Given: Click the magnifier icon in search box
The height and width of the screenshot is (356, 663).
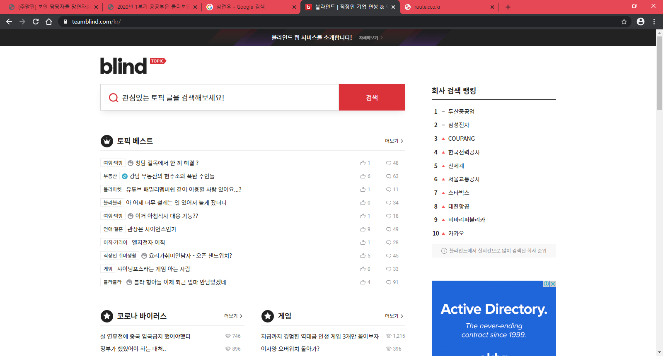Looking at the screenshot, I should tap(114, 98).
